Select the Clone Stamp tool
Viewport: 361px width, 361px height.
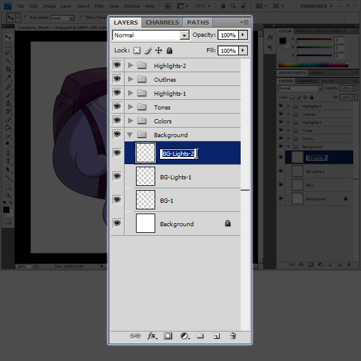click(8, 103)
